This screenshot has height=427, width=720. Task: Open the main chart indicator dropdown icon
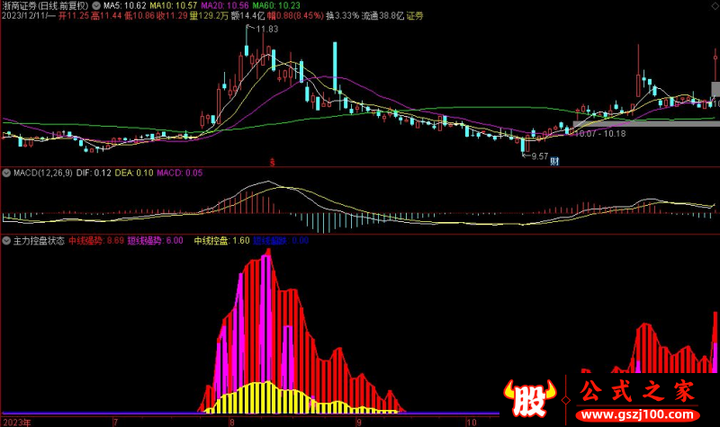click(x=96, y=6)
